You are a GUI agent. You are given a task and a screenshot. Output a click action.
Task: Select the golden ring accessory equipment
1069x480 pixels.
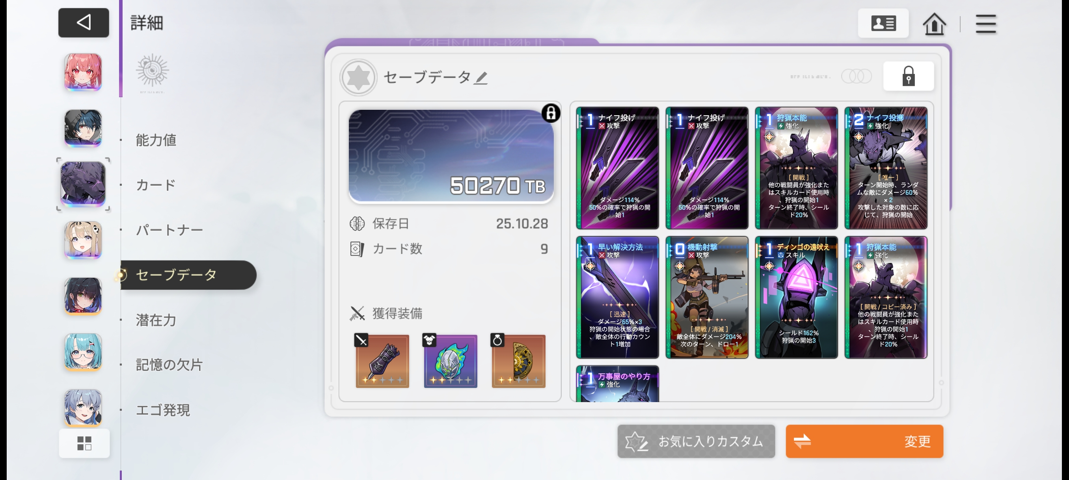click(518, 361)
